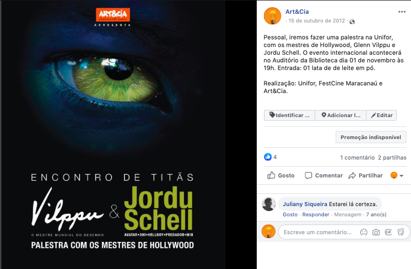The image size is (411, 269).
Task: Click the globe public privacy icon
Action: (x=352, y=21)
